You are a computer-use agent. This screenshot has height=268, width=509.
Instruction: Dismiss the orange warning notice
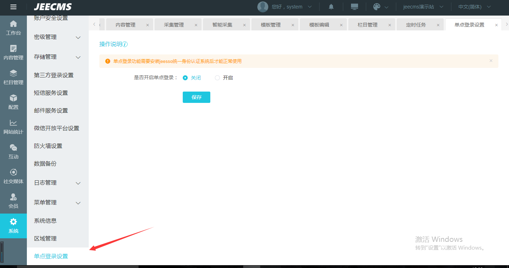click(491, 61)
